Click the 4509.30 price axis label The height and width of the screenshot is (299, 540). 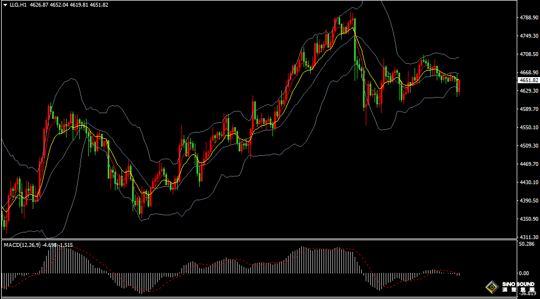(x=529, y=146)
